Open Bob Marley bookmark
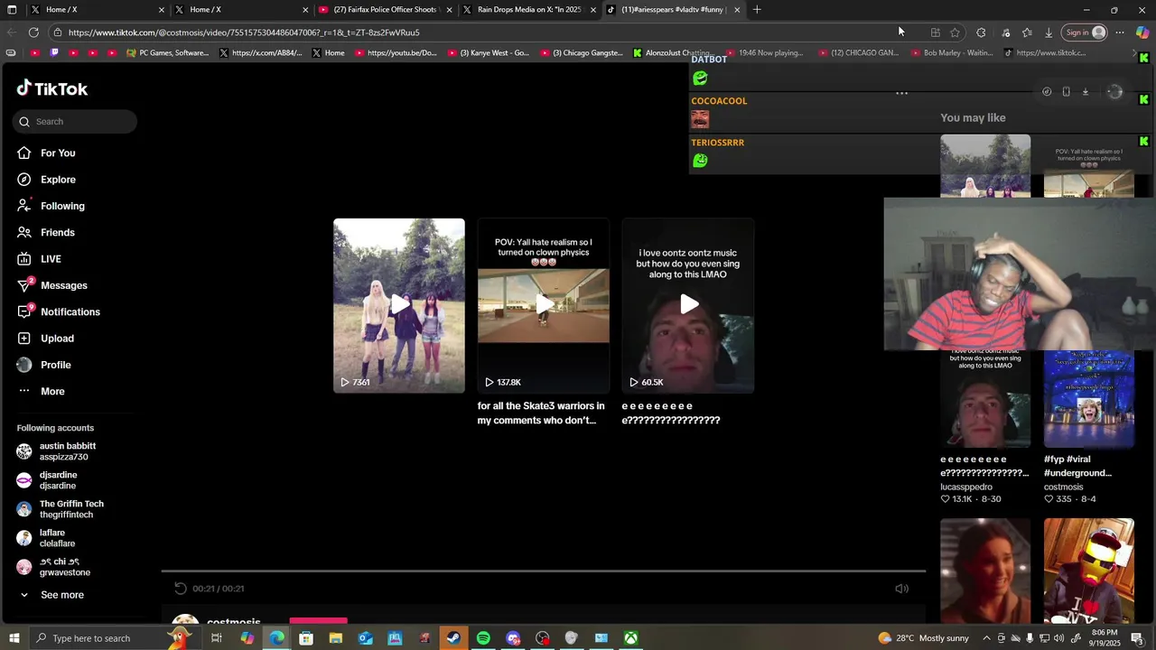The height and width of the screenshot is (650, 1156). (x=951, y=53)
